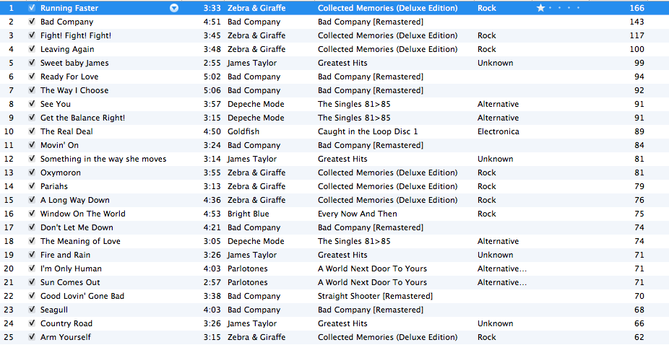Select the song Don't Let Me Down
The image size is (669, 358).
(77, 227)
